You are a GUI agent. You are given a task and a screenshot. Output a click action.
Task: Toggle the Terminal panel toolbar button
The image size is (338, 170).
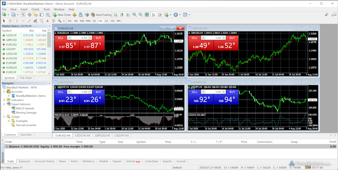pyautogui.click(x=42, y=15)
